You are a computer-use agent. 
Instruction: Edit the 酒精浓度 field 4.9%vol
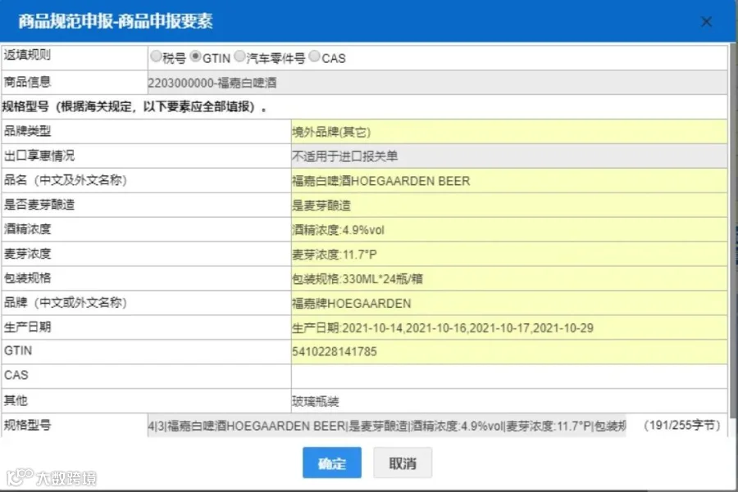pos(509,229)
